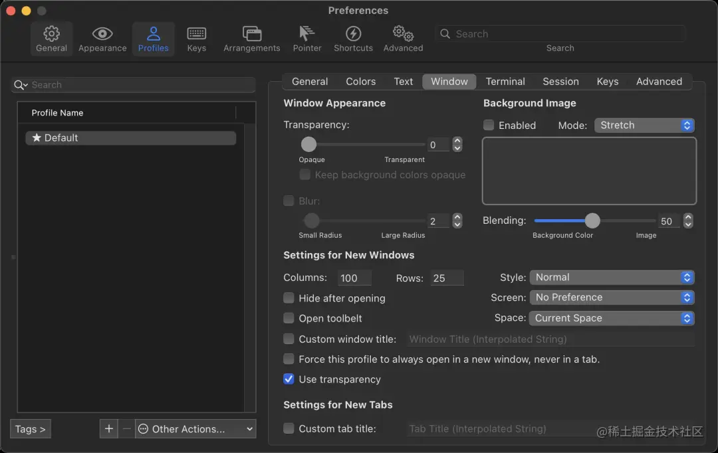Add a new profile with plus button
The width and height of the screenshot is (718, 453).
pos(108,428)
